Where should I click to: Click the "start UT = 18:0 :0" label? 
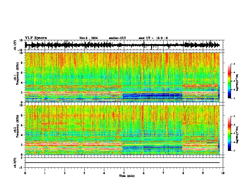click(x=153, y=38)
